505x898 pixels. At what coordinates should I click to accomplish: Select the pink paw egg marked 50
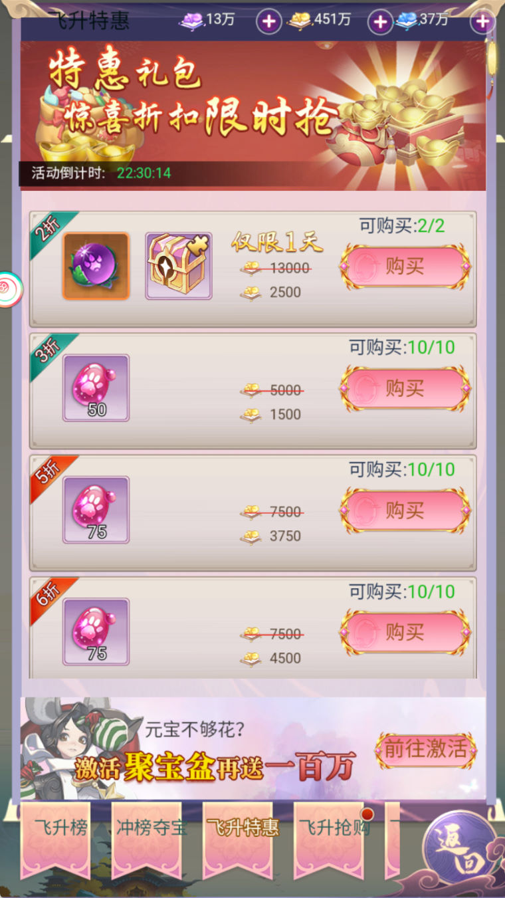(x=96, y=388)
